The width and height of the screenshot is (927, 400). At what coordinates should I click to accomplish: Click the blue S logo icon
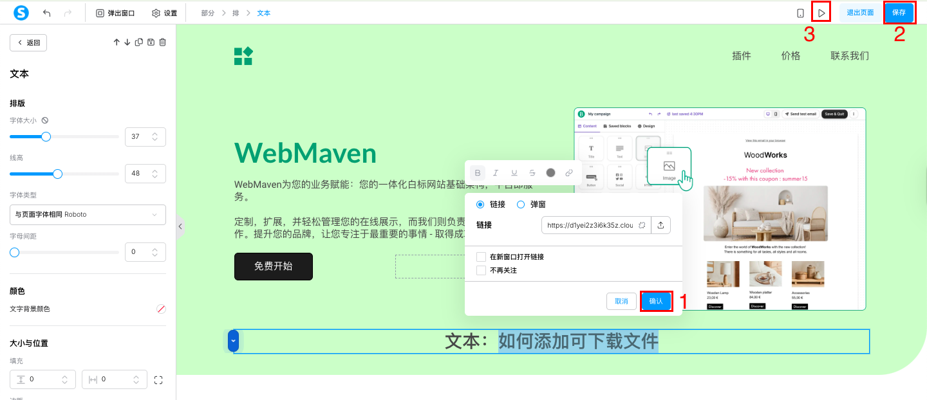click(x=21, y=13)
